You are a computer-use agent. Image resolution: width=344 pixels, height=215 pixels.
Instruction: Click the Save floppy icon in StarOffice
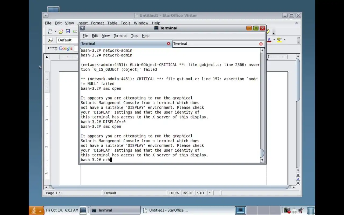pyautogui.click(x=68, y=31)
